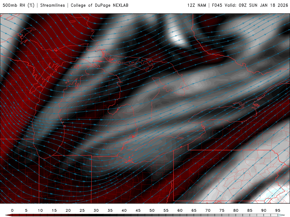Click the colorbar label "50"

point(152,210)
